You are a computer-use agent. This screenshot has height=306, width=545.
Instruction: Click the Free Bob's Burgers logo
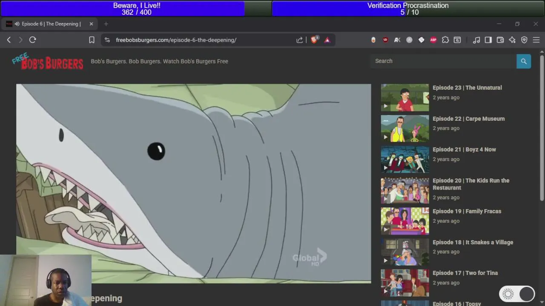pos(48,62)
